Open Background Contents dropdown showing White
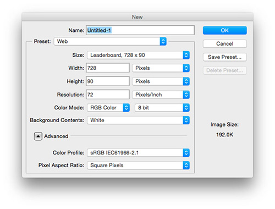 [x=138, y=120]
